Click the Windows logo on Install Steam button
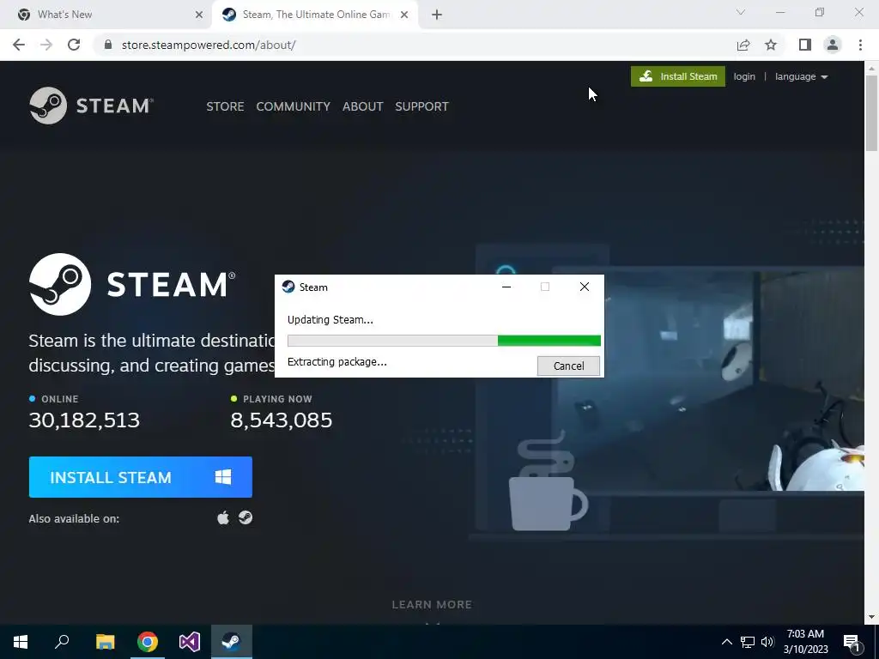Viewport: 879px width, 659px height. tap(223, 477)
